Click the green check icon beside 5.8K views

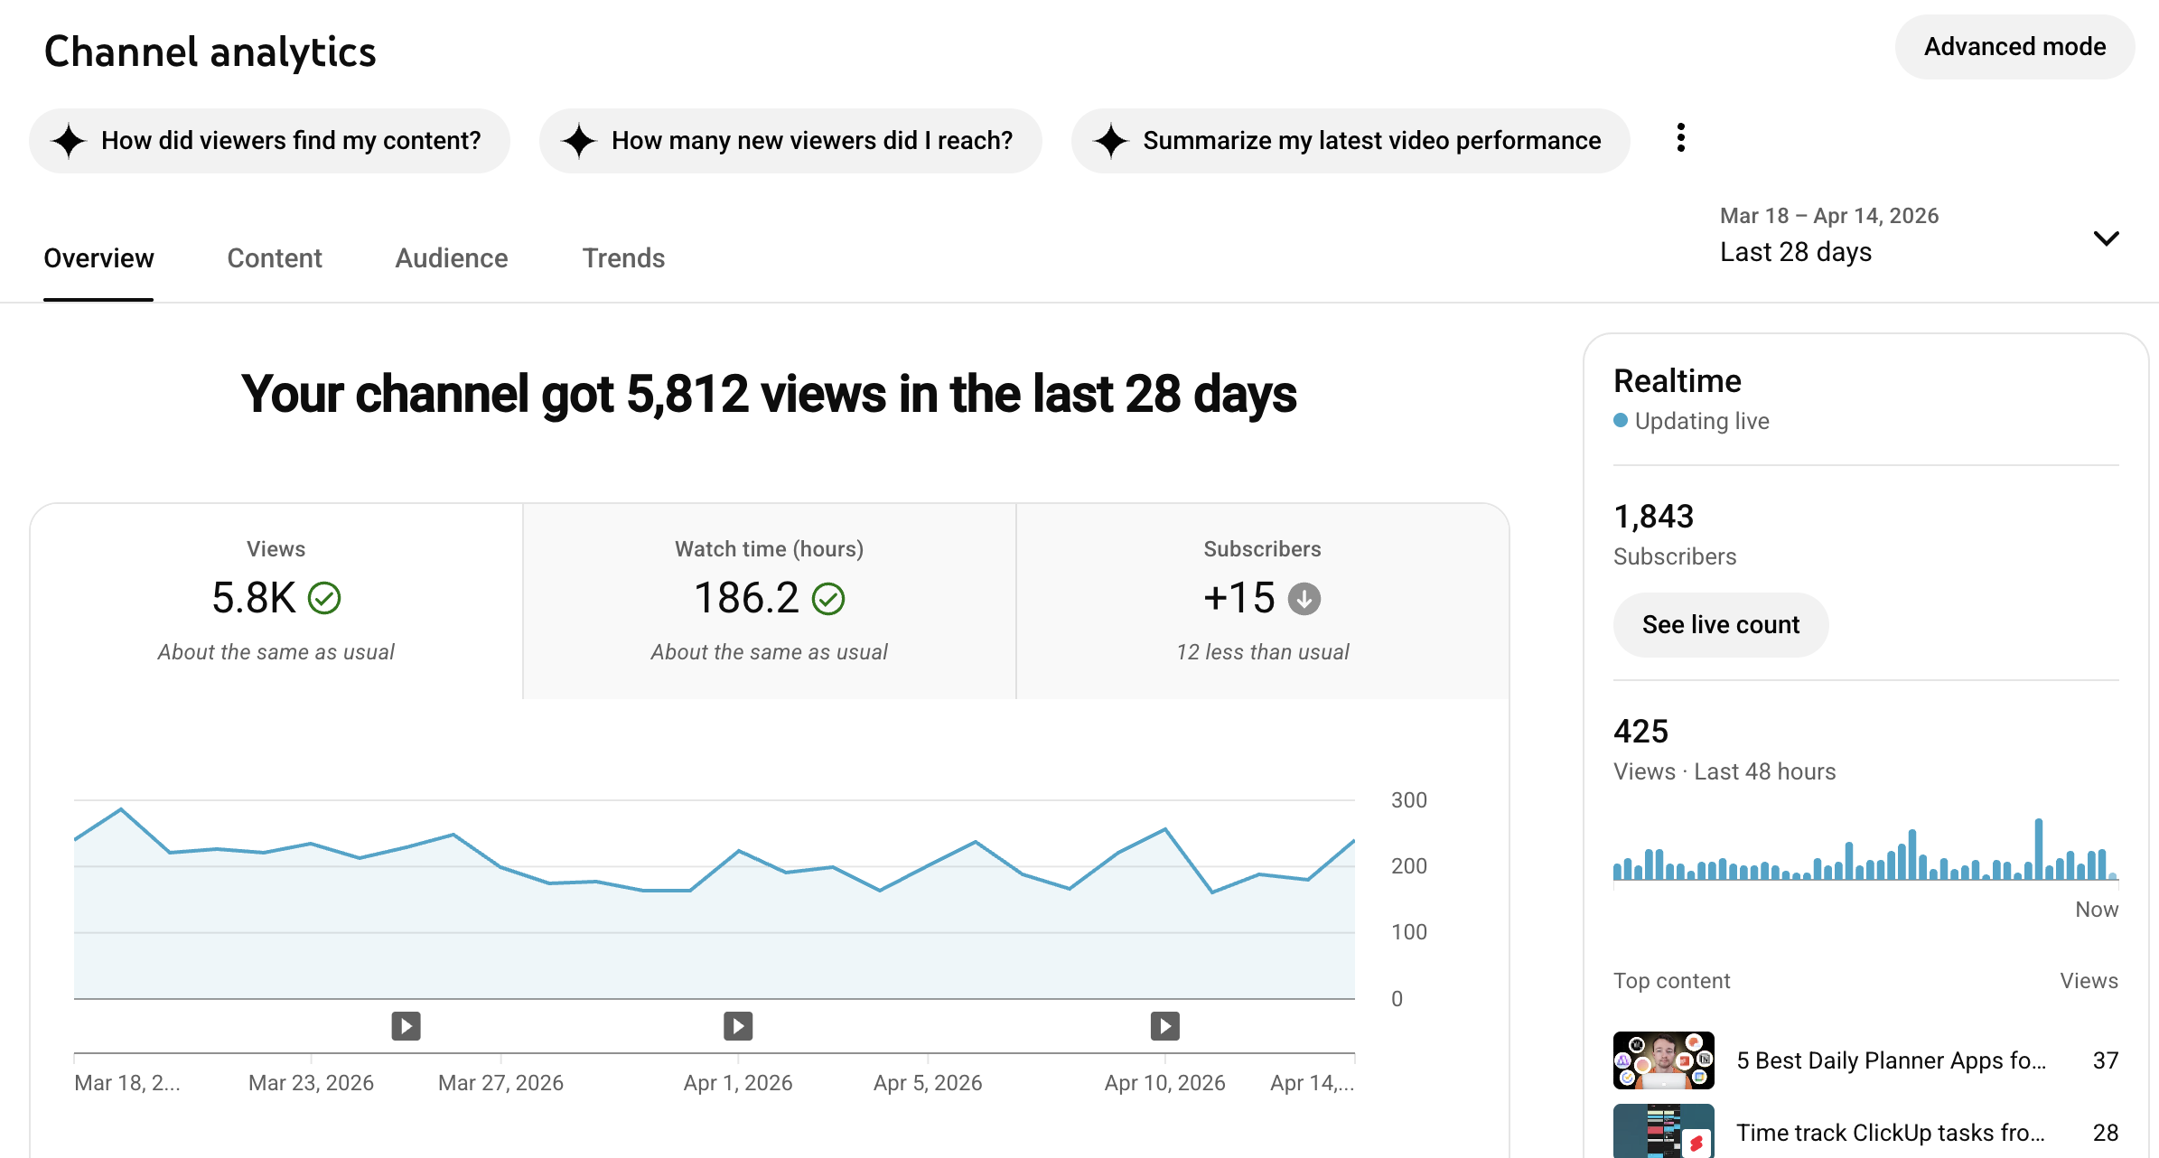tap(324, 598)
